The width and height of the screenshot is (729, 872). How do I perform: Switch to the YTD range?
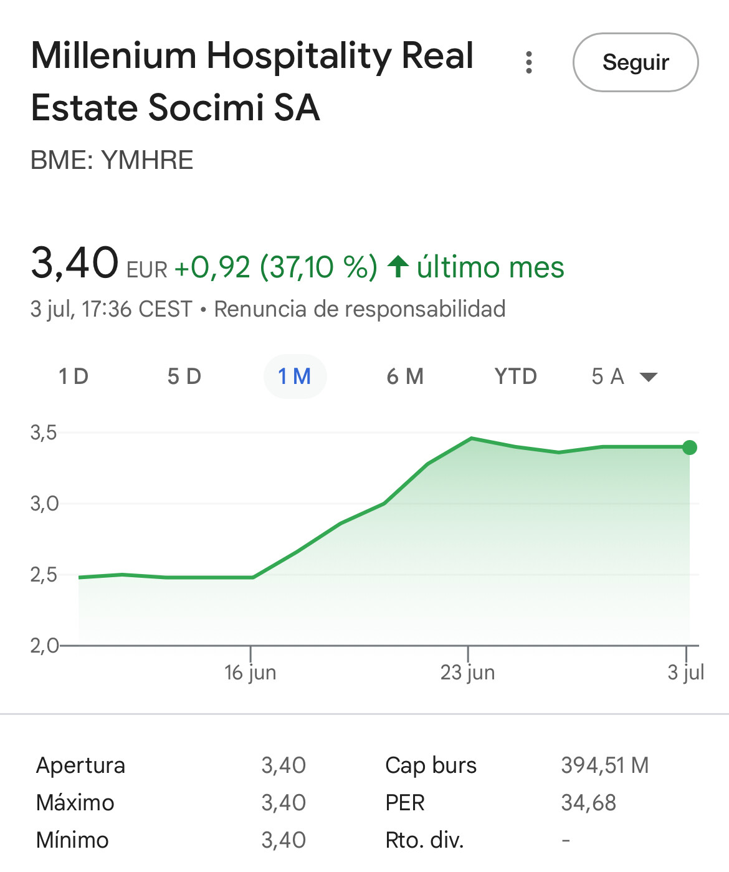click(516, 376)
